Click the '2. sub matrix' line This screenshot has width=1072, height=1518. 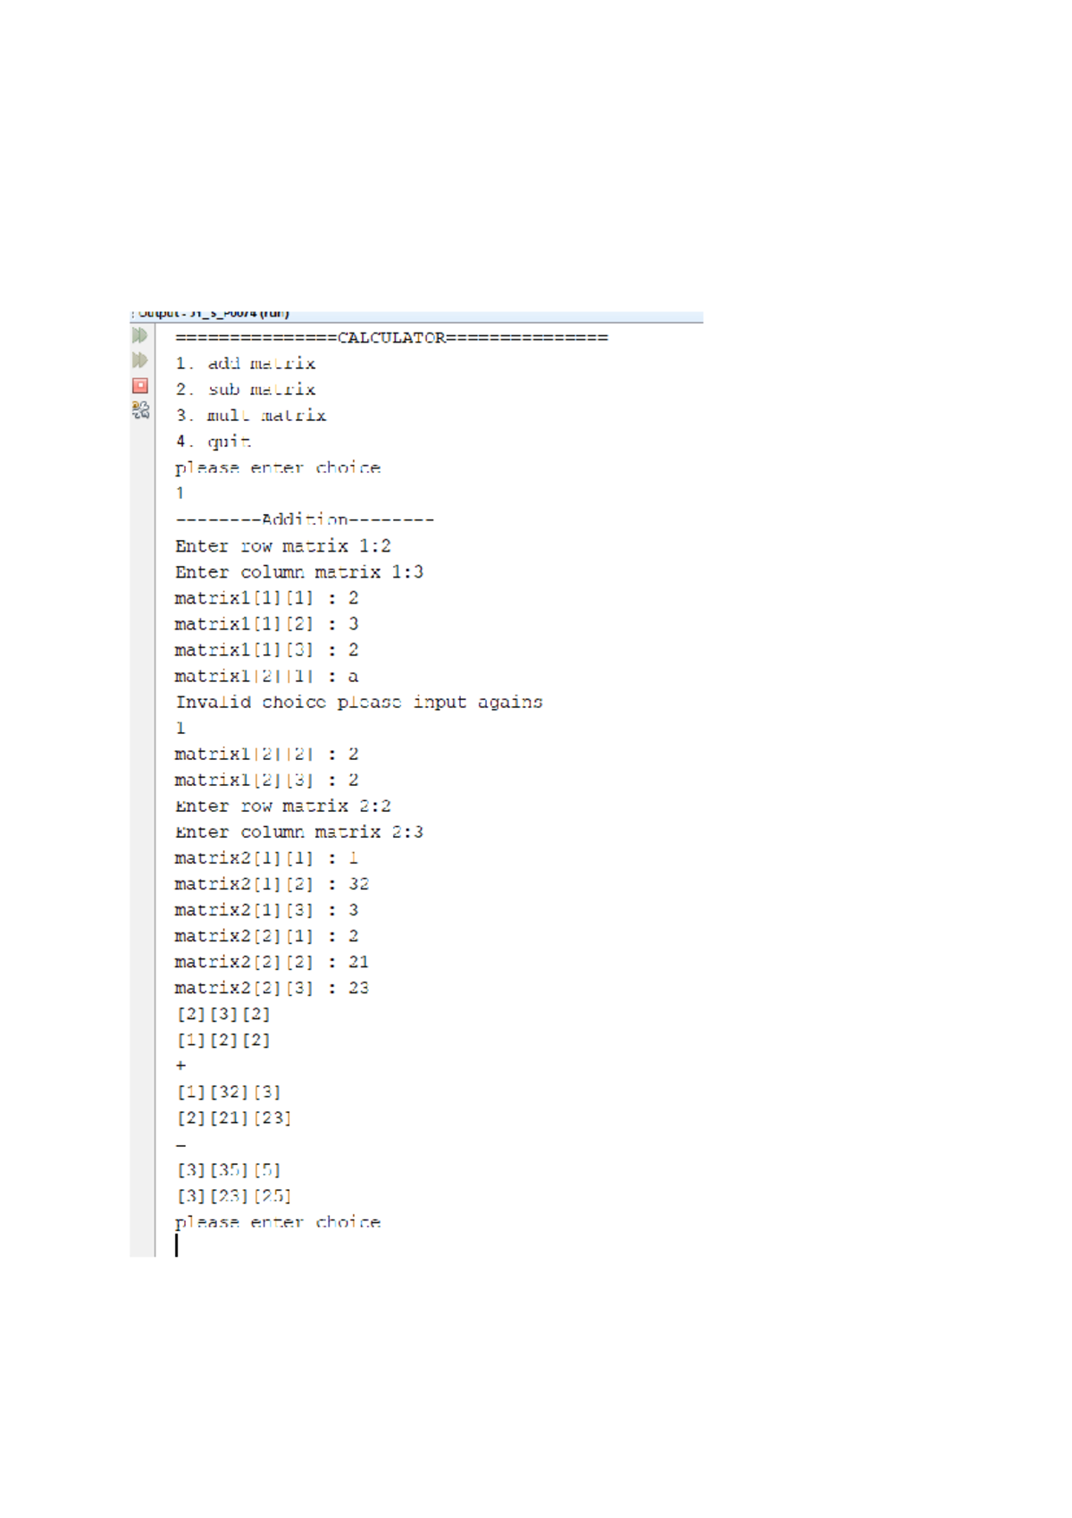pos(246,390)
